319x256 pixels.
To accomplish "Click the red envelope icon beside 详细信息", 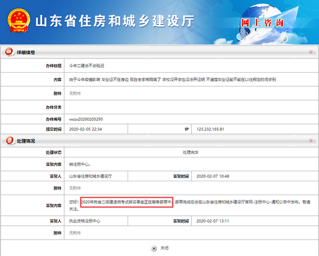I will click(9, 52).
